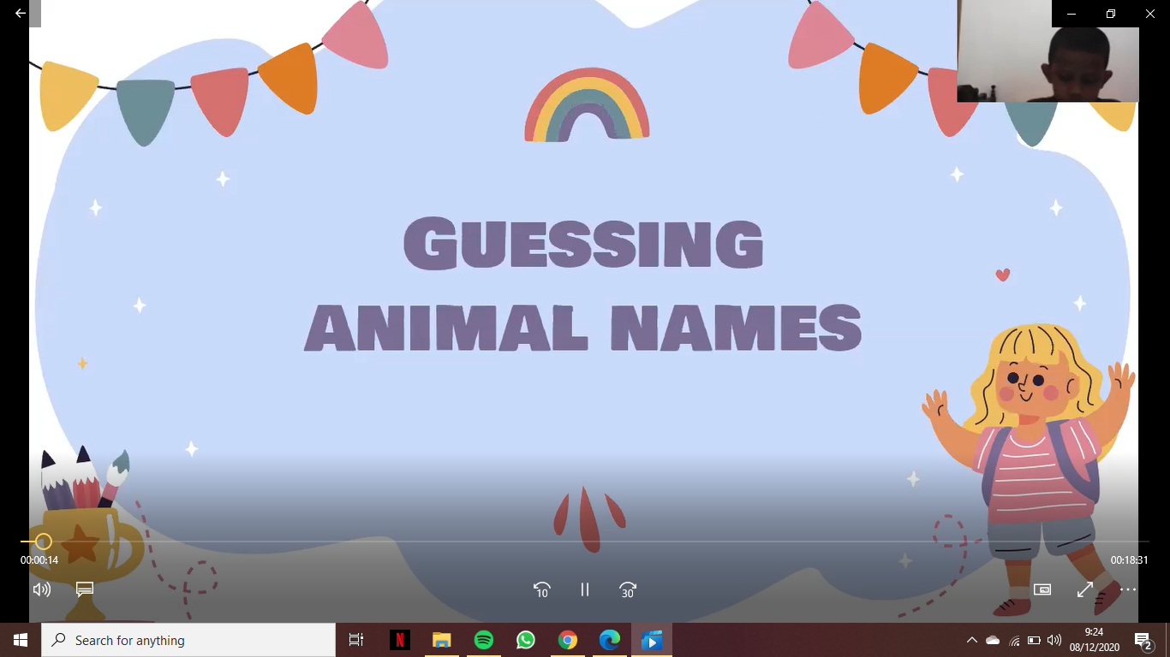Open the Windows Start menu
The image size is (1170, 657).
pyautogui.click(x=21, y=640)
